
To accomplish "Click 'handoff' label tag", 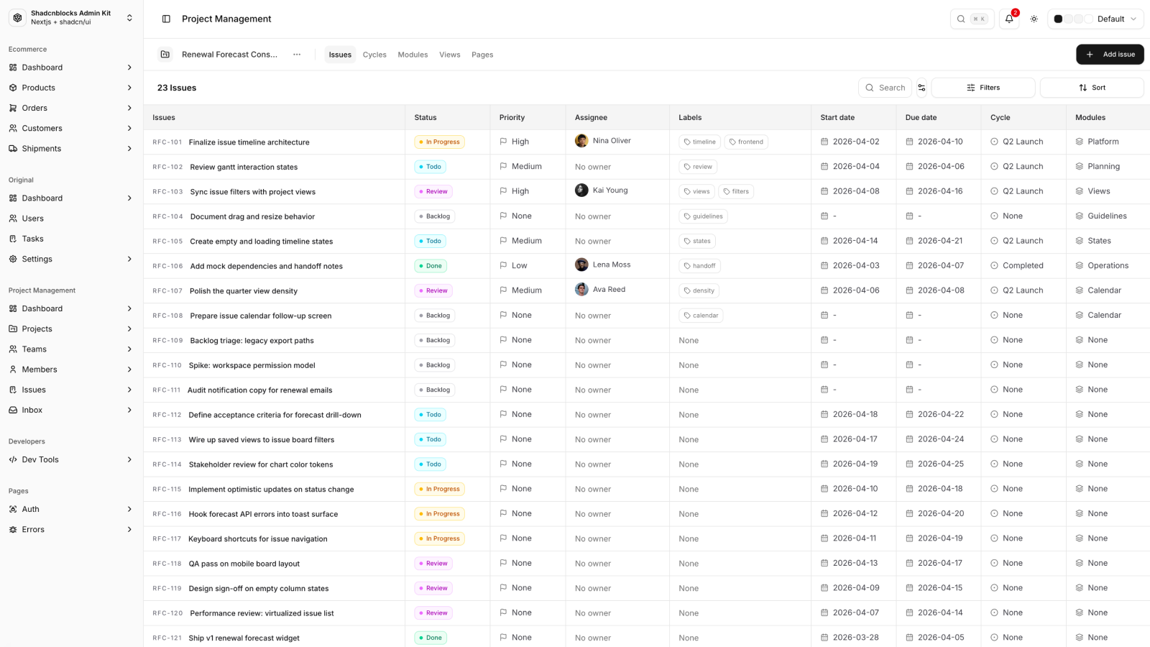I will [x=700, y=266].
